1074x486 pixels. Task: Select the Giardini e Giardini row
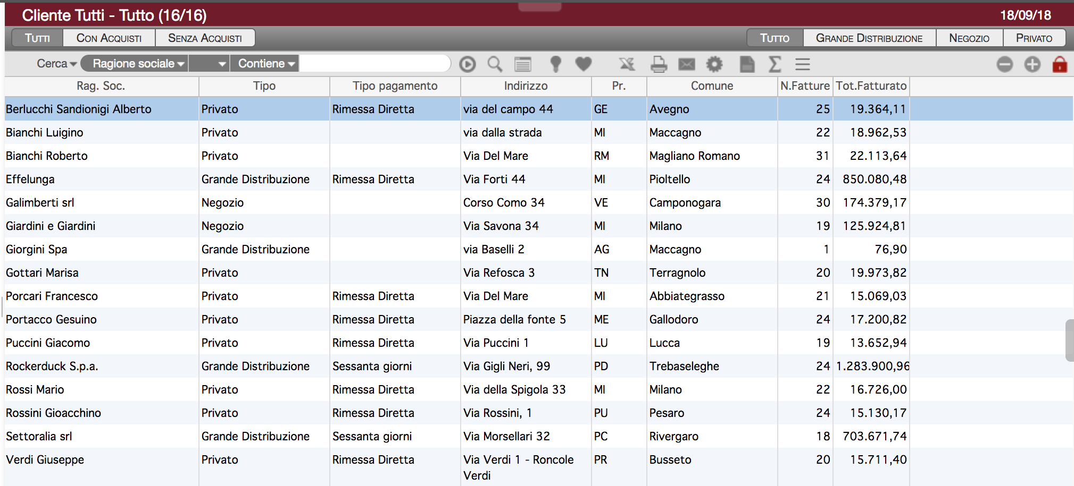(x=539, y=226)
